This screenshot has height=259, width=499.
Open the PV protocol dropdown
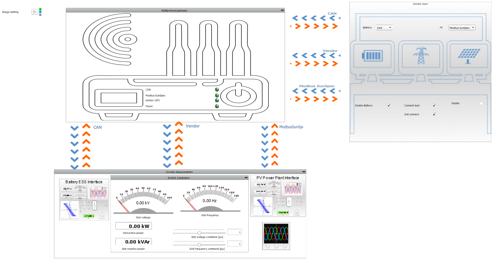462,28
